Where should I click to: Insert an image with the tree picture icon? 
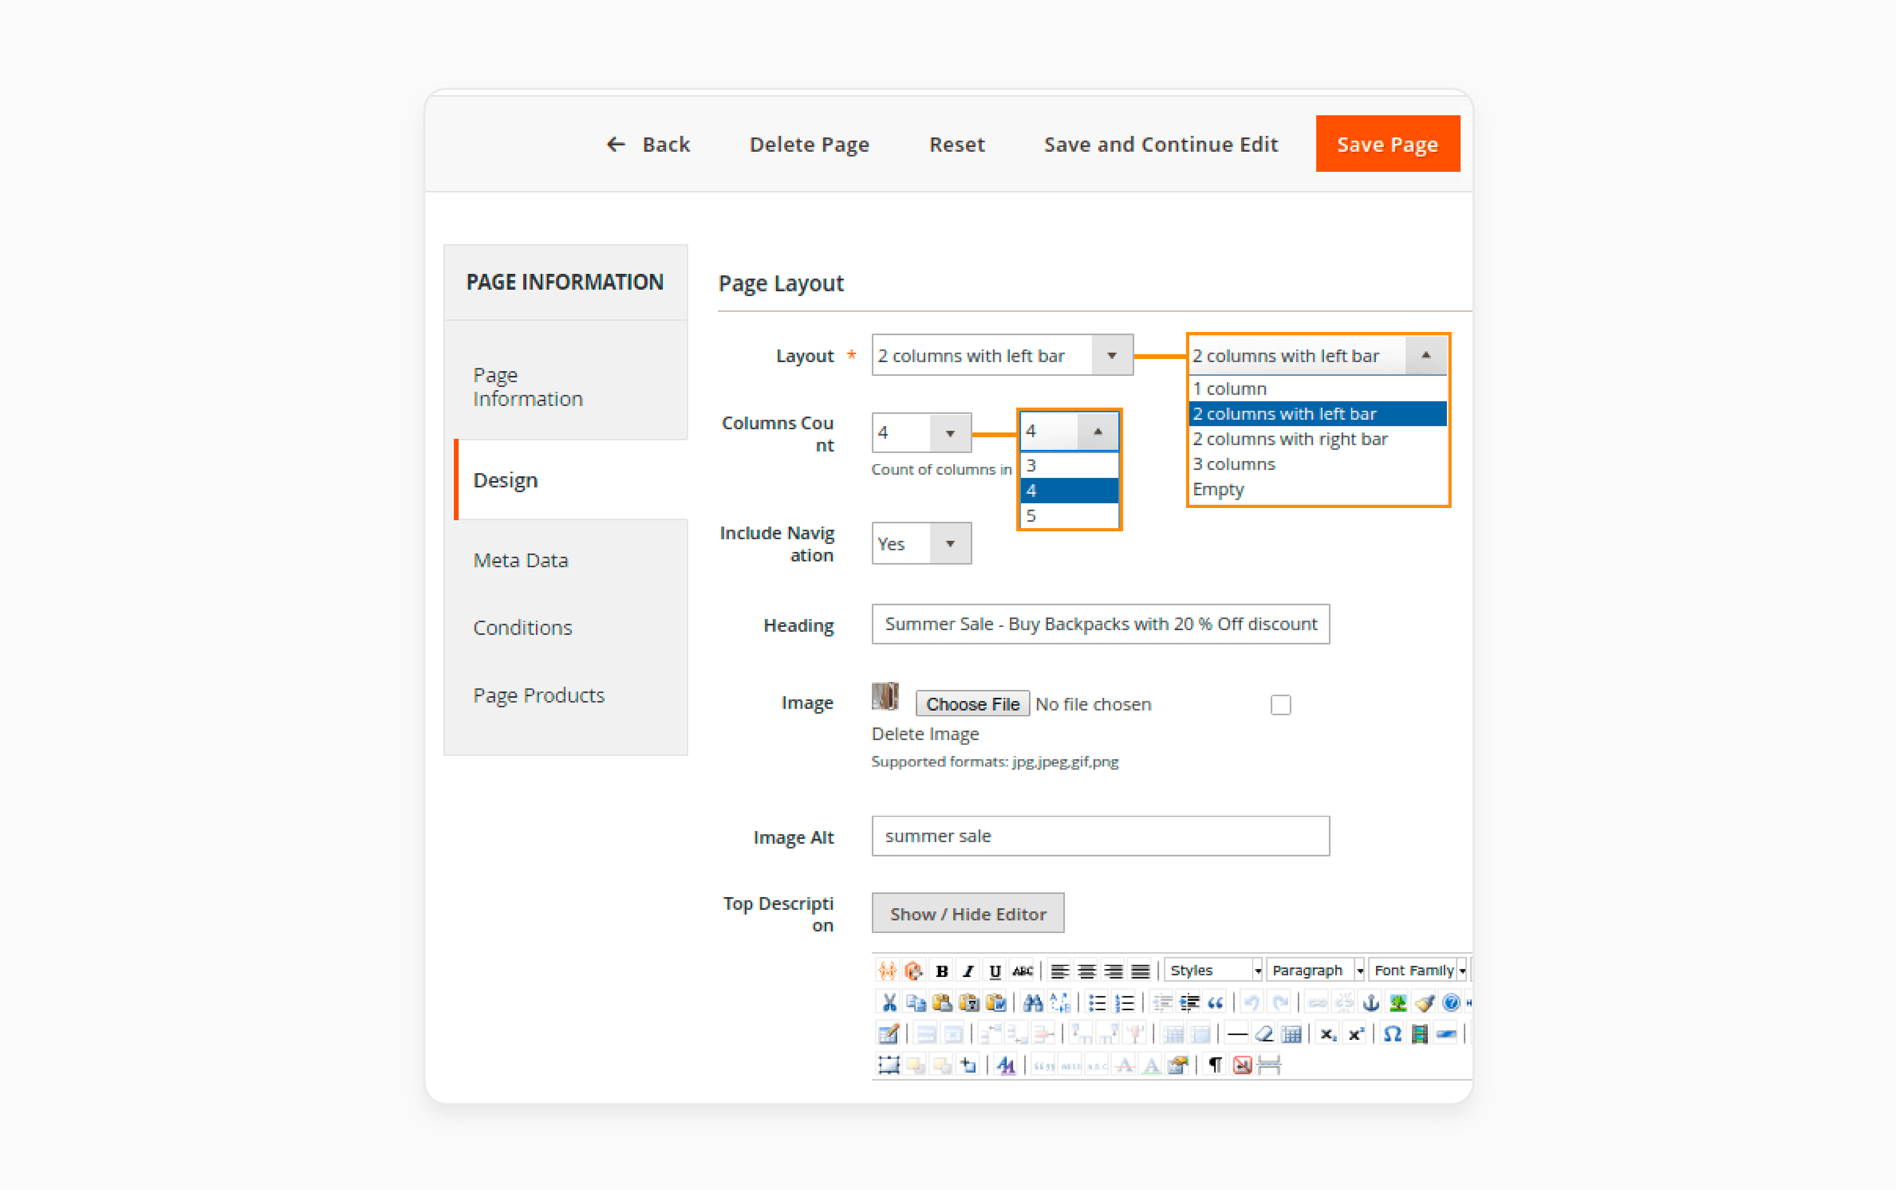pyautogui.click(x=1398, y=1002)
